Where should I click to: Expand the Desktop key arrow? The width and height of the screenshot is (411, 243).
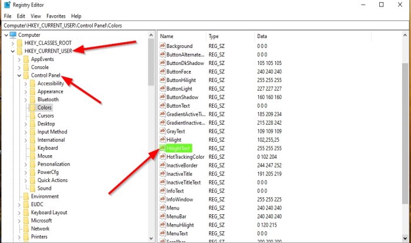point(26,124)
